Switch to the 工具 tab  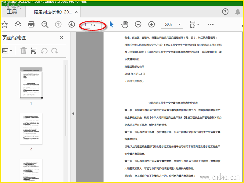pos(12,12)
